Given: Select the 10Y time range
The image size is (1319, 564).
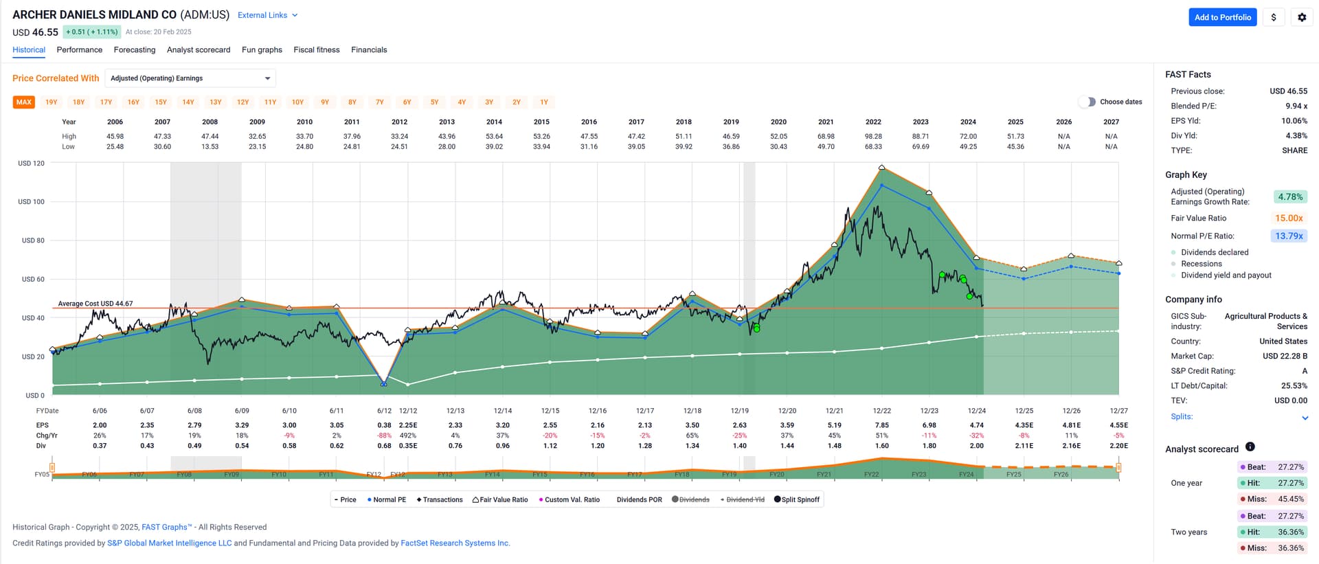Looking at the screenshot, I should pos(297,102).
